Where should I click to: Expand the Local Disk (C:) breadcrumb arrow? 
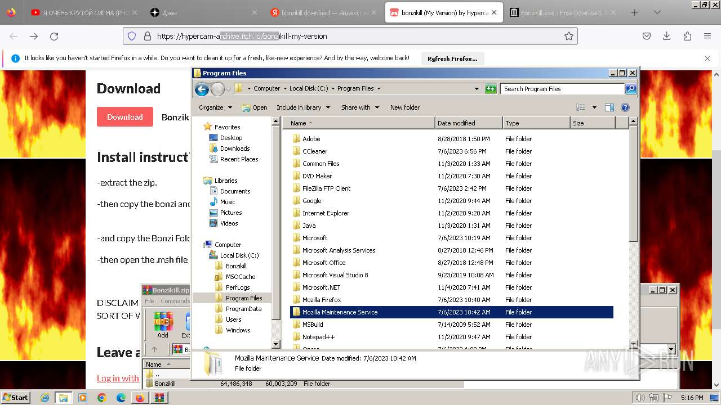point(333,89)
